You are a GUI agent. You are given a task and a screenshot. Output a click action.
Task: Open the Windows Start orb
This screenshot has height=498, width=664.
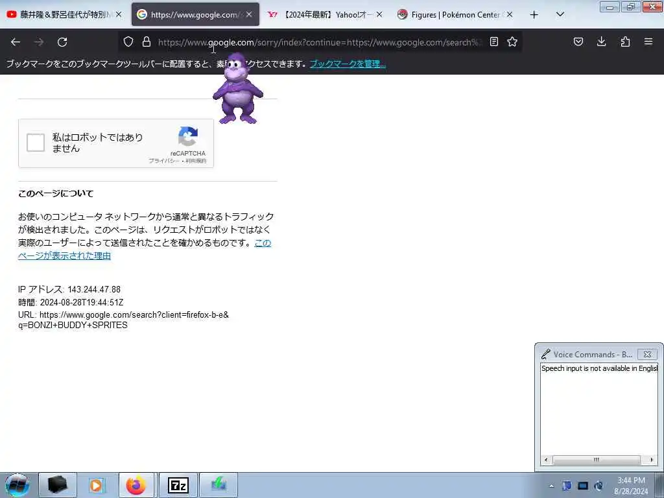tap(17, 485)
